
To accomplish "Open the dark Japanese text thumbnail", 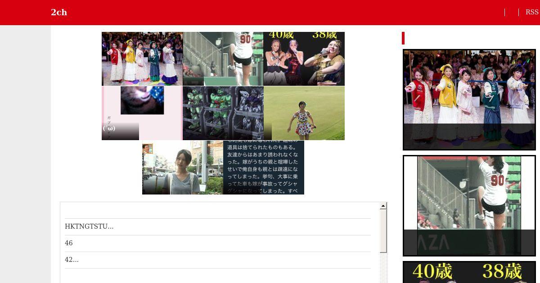I will pos(264,168).
